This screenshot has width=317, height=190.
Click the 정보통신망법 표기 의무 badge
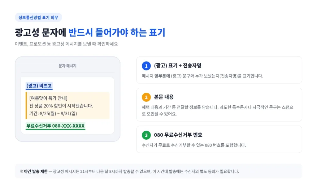[x=38, y=18]
